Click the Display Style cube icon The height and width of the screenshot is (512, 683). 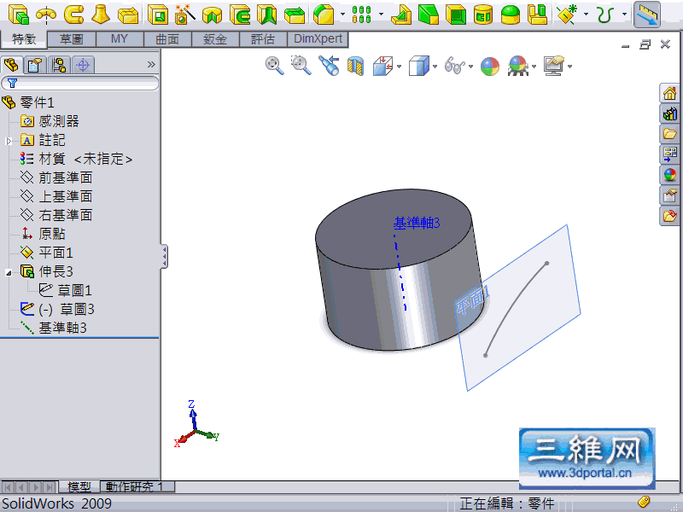pyautogui.click(x=419, y=67)
